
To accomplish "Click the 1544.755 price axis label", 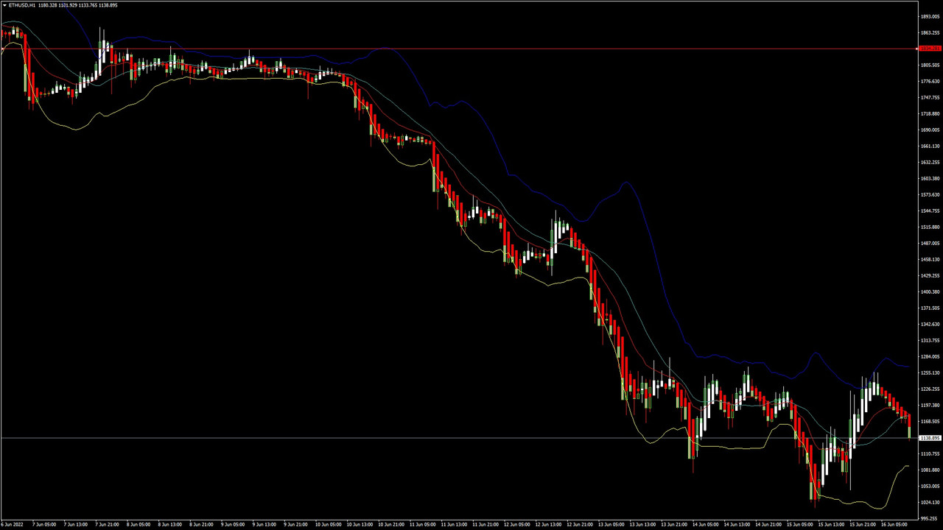I will (x=930, y=211).
